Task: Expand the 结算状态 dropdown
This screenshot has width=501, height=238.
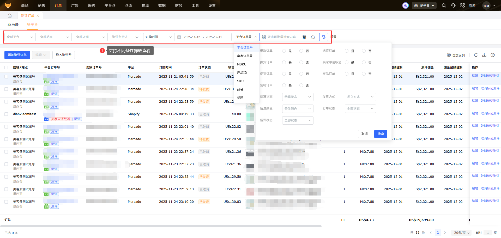Action: click(298, 97)
